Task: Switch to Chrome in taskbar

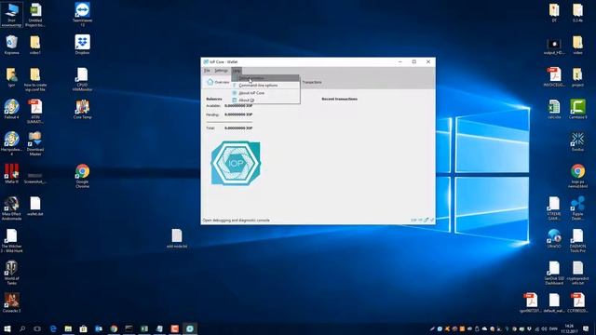Action: pyautogui.click(x=114, y=328)
